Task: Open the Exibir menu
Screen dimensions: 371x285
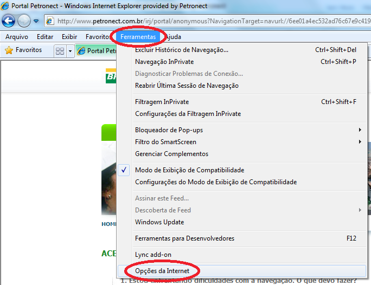Action: coord(69,37)
